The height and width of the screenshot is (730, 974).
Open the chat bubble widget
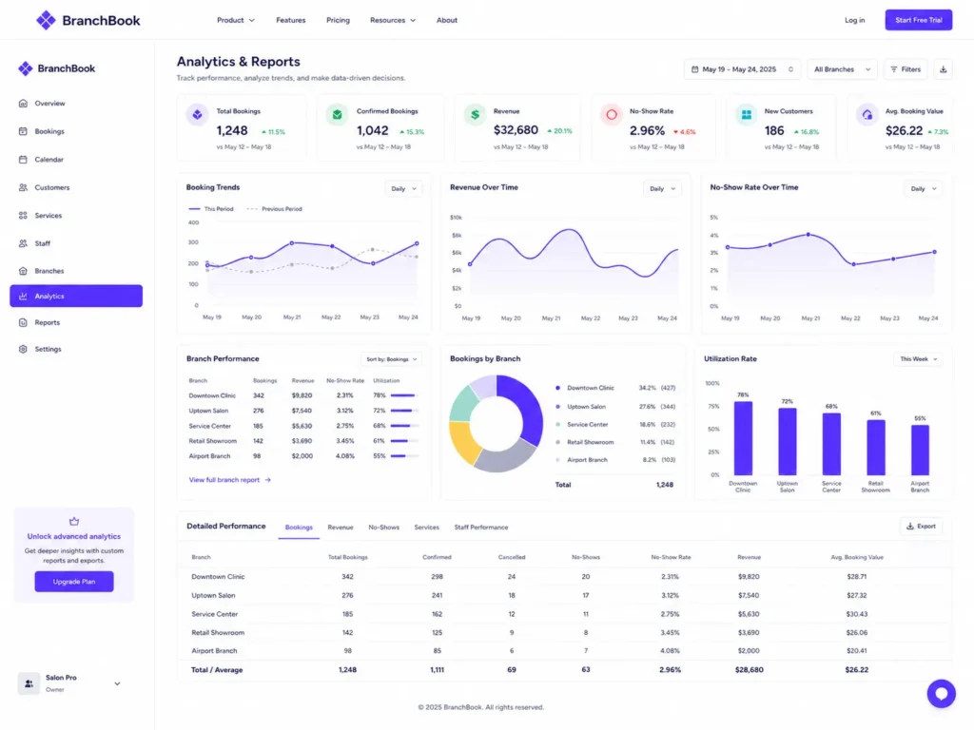[941, 693]
